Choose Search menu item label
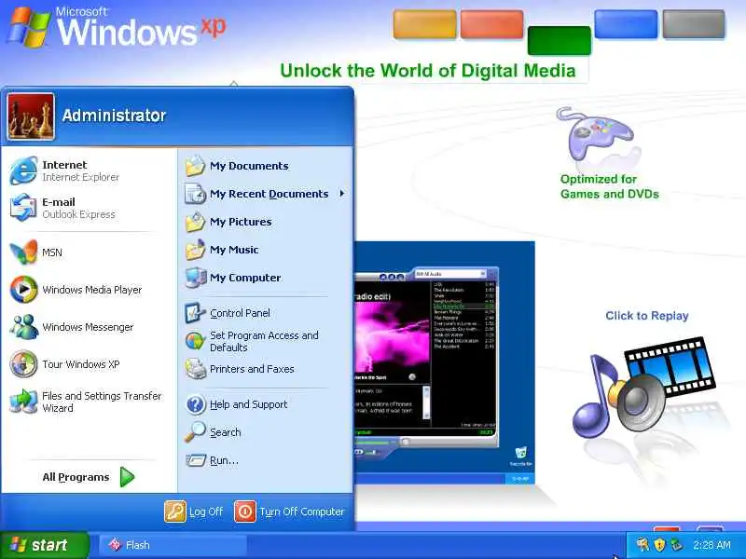 [x=226, y=432]
